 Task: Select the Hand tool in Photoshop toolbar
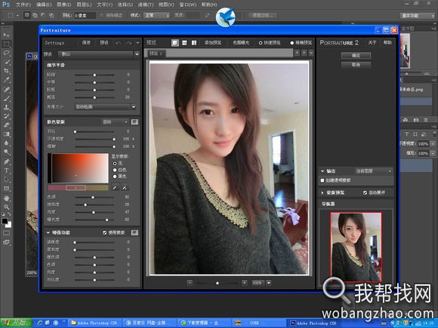[x=7, y=198]
